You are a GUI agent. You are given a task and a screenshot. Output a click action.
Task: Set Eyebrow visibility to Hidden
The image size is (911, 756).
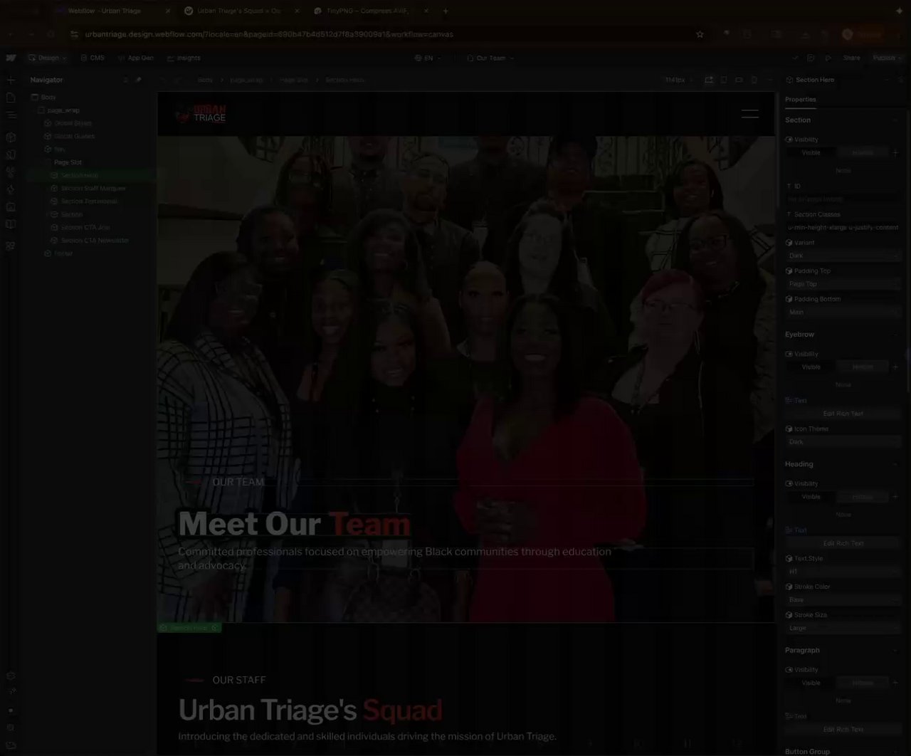point(862,367)
